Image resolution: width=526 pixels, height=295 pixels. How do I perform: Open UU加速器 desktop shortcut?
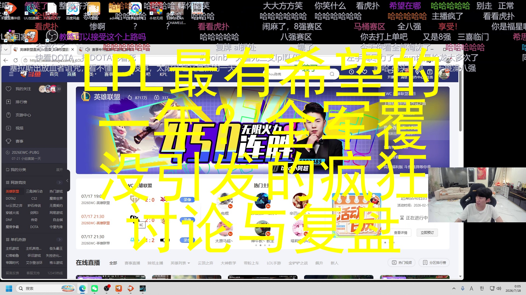tap(31, 11)
